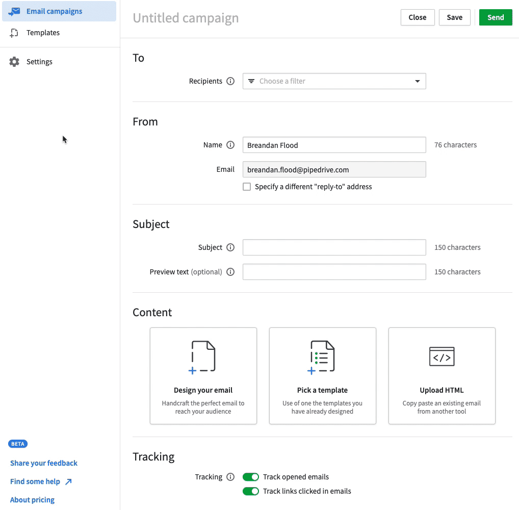Disable Track links clicked in emails
The width and height of the screenshot is (519, 510).
pyautogui.click(x=251, y=491)
